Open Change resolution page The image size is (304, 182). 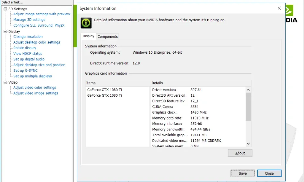28,37
